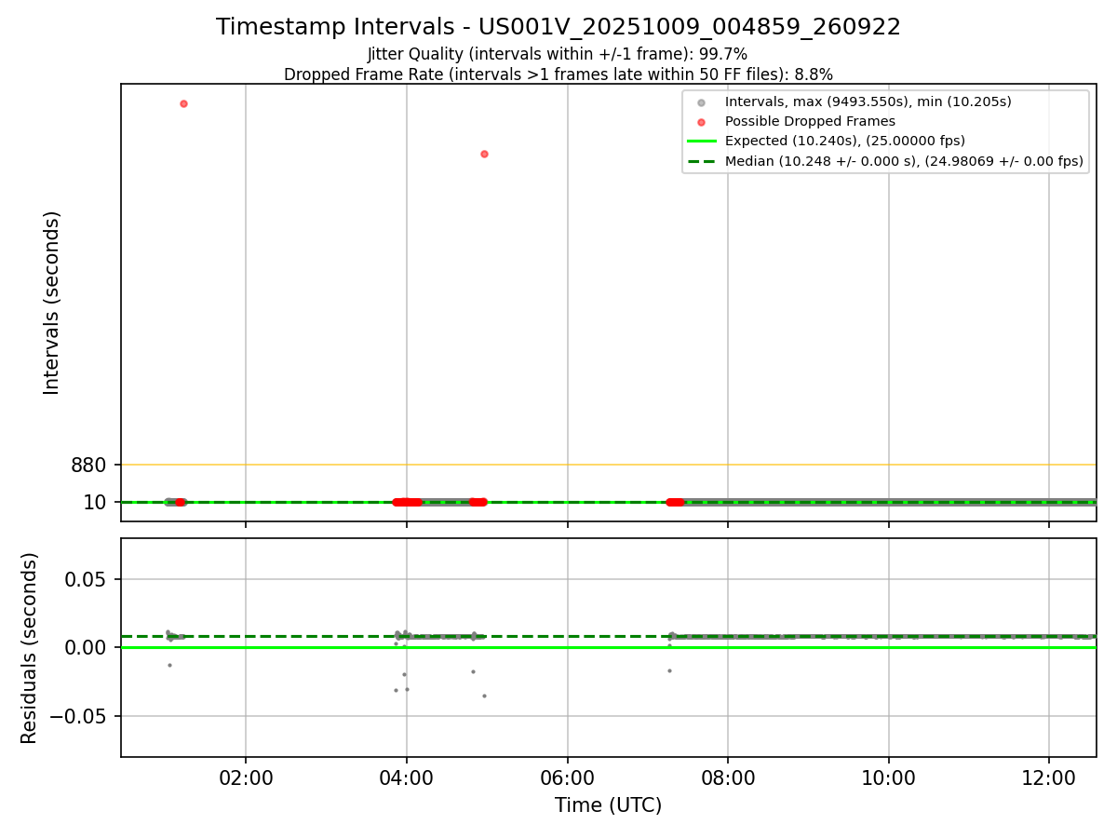Select the Dropped Frame Rate 8.8% subtitle
Screen dimensions: 1117x838
tap(558, 74)
